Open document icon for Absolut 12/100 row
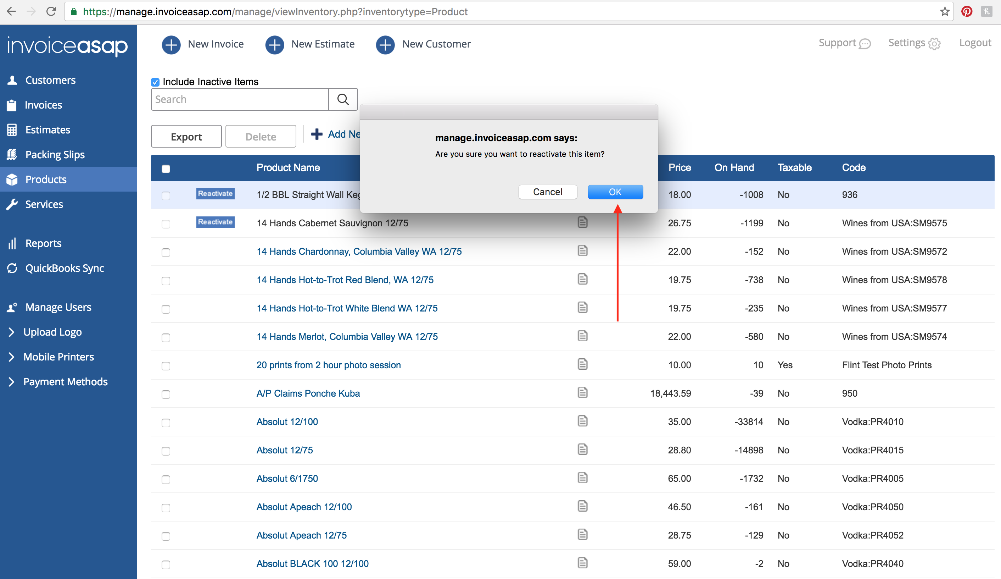The height and width of the screenshot is (579, 1001). coord(582,421)
